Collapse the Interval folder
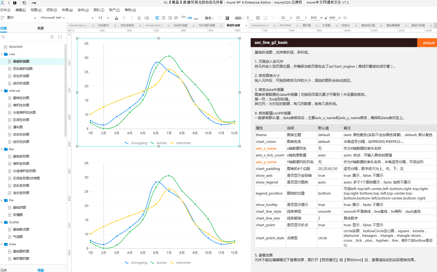The width and height of the screenshot is (437, 272). (2, 91)
